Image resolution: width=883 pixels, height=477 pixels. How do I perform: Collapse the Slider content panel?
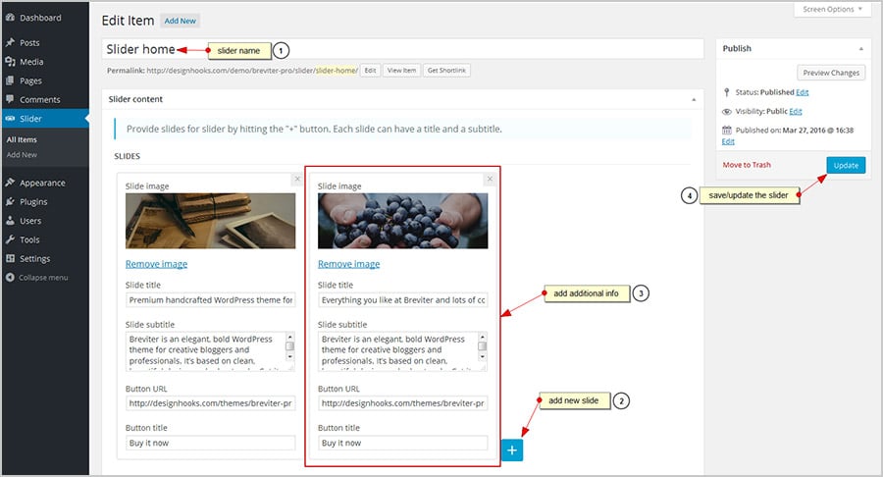694,100
